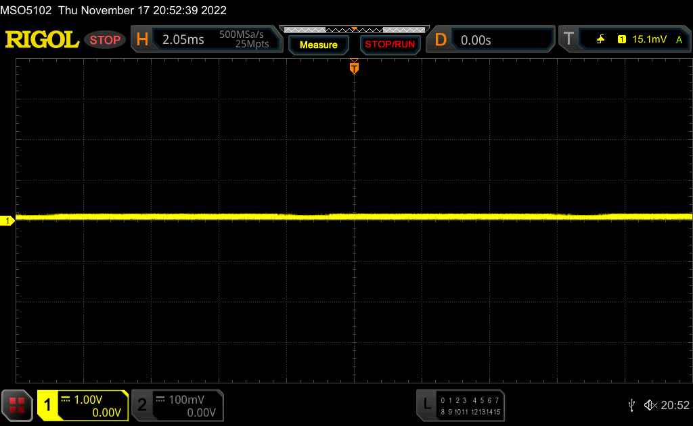Open the trigger T settings icon

point(568,39)
